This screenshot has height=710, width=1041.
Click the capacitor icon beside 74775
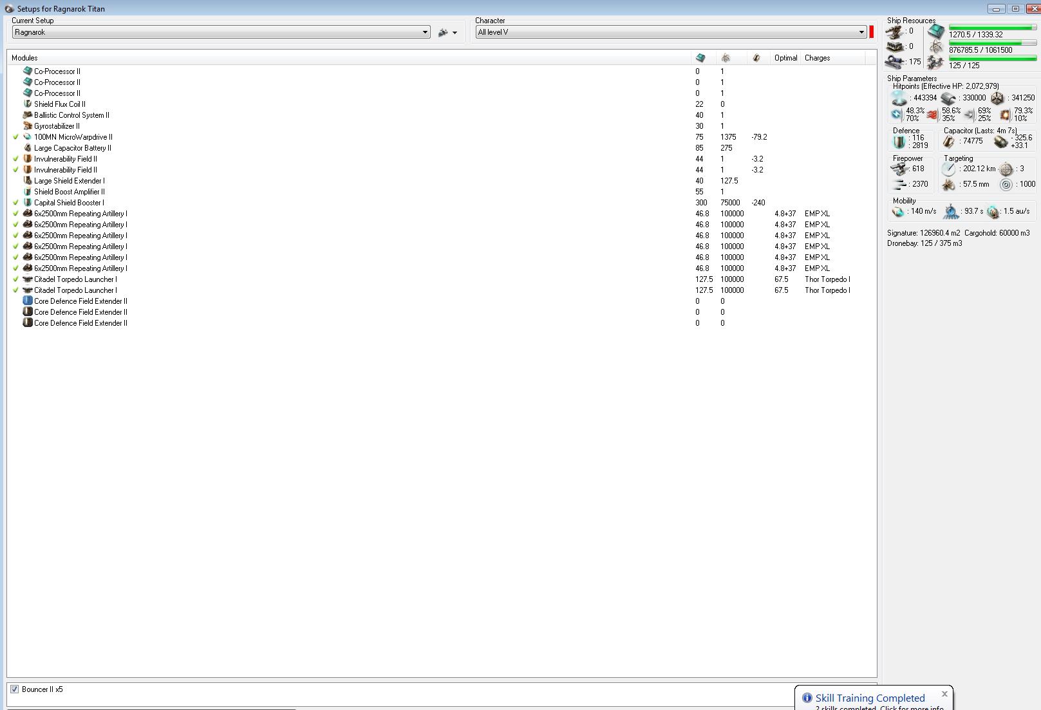click(x=948, y=142)
